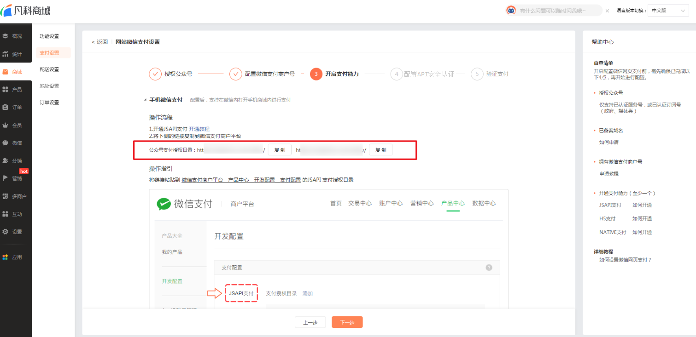Click the orange 下一步 next button
696x337 pixels.
click(x=347, y=322)
